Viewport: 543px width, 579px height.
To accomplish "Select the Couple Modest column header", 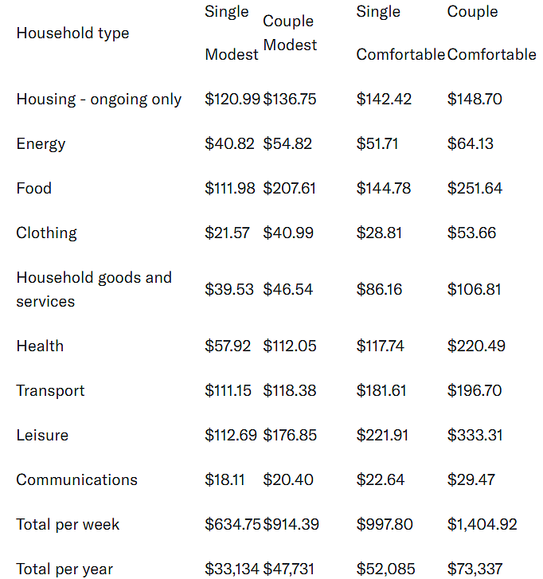I will (x=290, y=33).
